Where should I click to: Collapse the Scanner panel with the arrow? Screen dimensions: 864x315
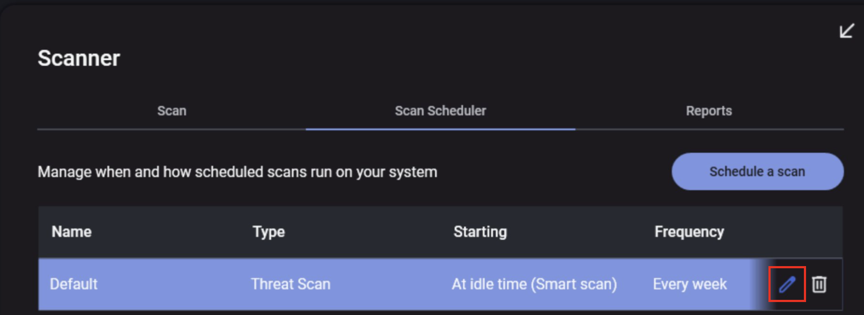(x=846, y=31)
